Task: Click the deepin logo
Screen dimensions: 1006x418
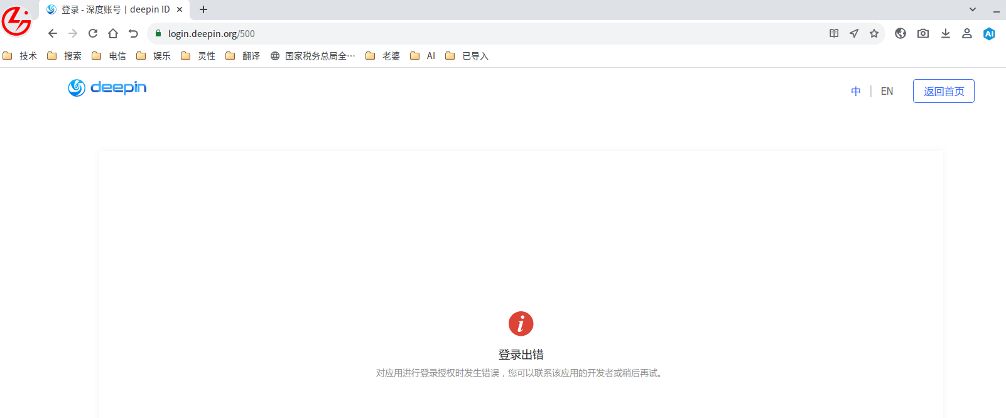Action: pyautogui.click(x=107, y=88)
